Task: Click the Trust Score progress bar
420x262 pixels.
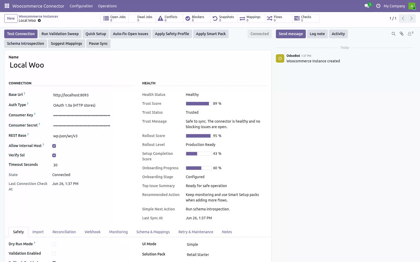Action: (x=199, y=104)
